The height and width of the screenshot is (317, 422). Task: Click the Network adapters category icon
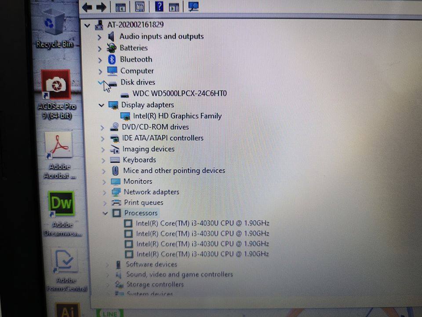coord(115,192)
